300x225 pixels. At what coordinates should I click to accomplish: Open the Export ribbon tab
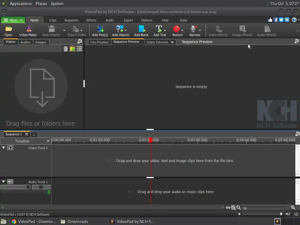[x=128, y=20]
